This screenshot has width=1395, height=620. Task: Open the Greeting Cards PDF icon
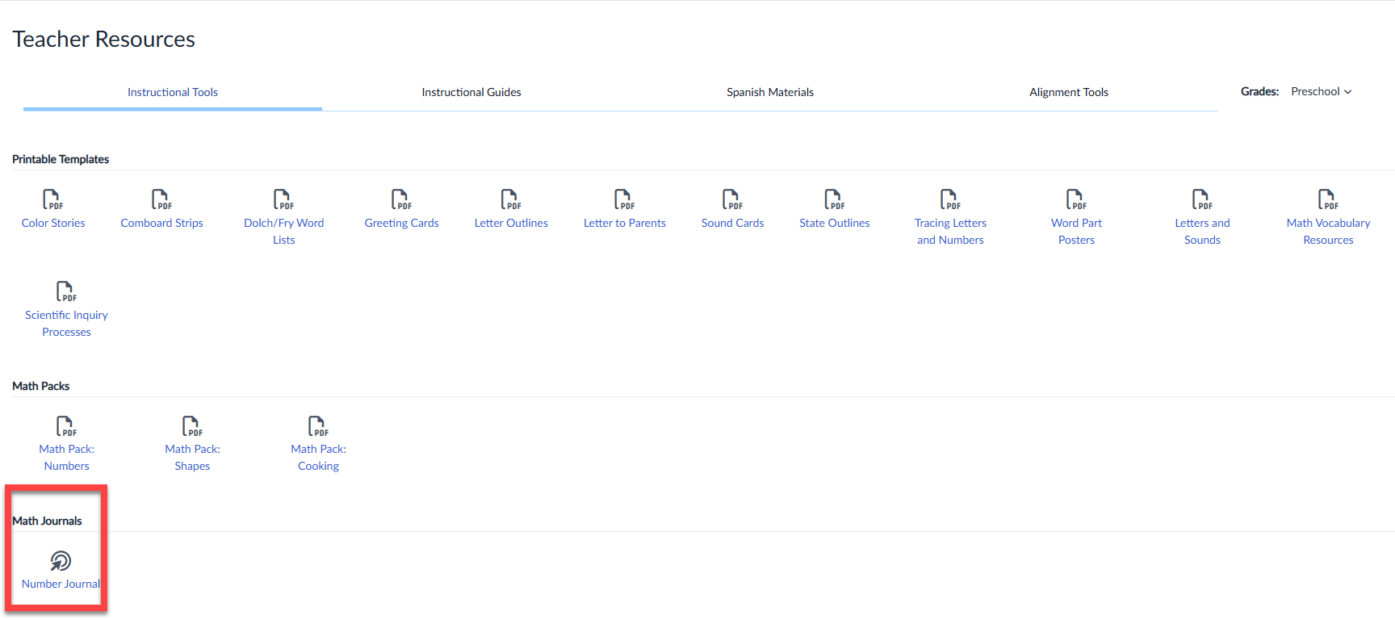pyautogui.click(x=401, y=199)
